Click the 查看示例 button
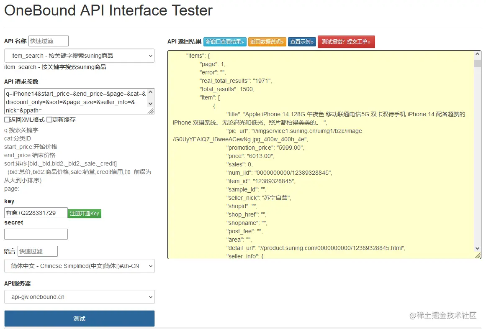The image size is (486, 329). 302,42
